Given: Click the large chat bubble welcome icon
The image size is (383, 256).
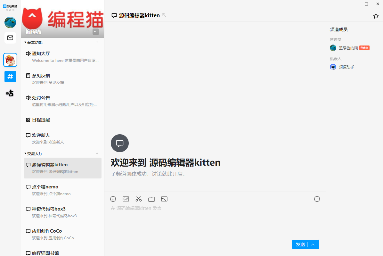Looking at the screenshot, I should click(x=120, y=143).
